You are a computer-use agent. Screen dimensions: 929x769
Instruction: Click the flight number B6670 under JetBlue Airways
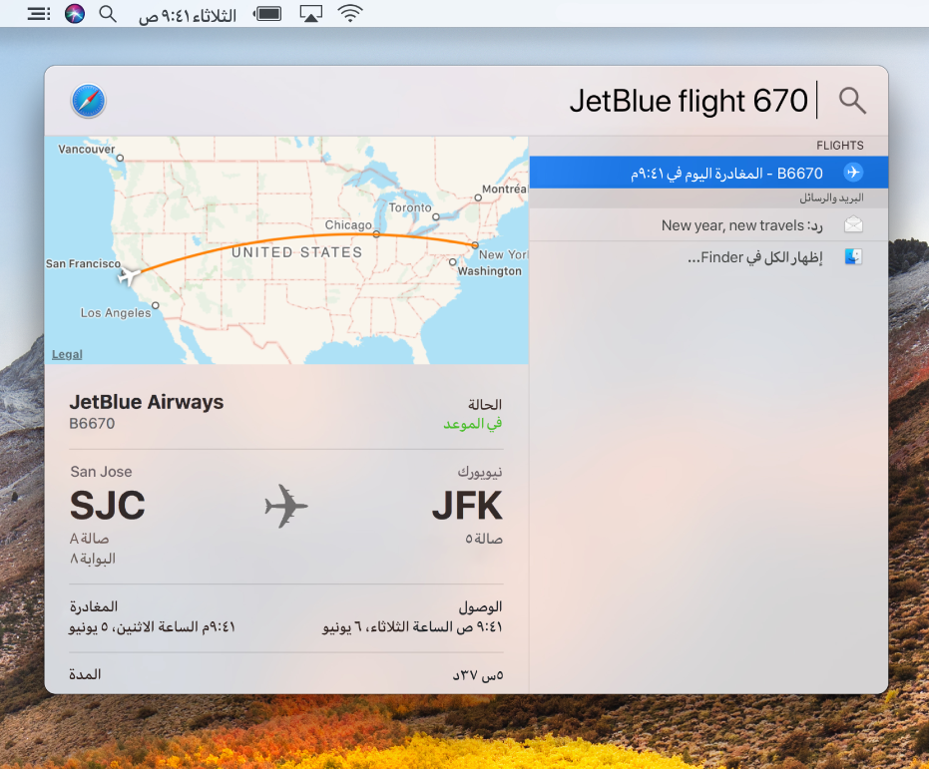92,424
